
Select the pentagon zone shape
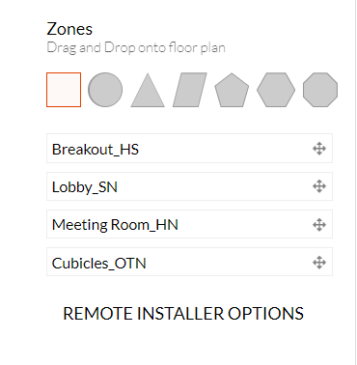click(232, 90)
